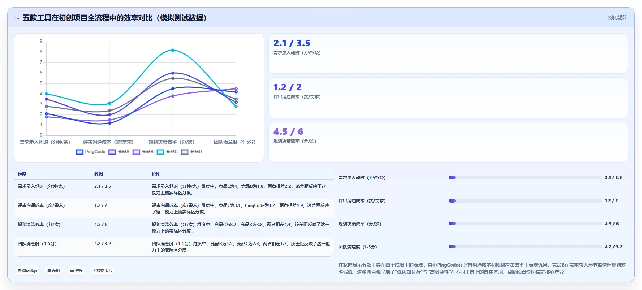Toggle the 竞品D legend series
Viewport: 642px width, 290px height.
pyautogui.click(x=191, y=152)
